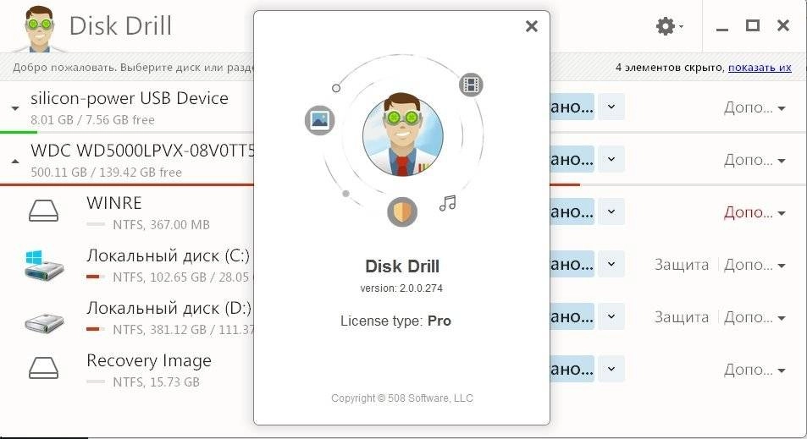Open recovery options dropdown for silicon-power USB
The image size is (807, 439).
611,107
